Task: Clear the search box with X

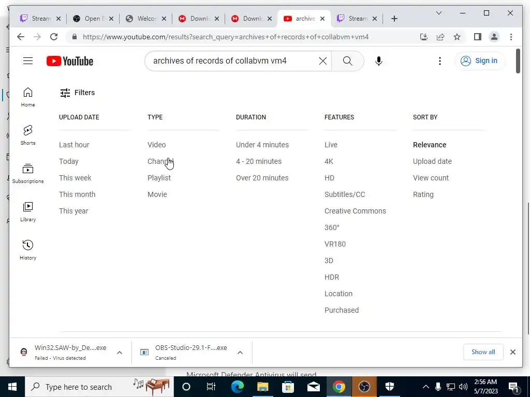Action: pos(323,61)
